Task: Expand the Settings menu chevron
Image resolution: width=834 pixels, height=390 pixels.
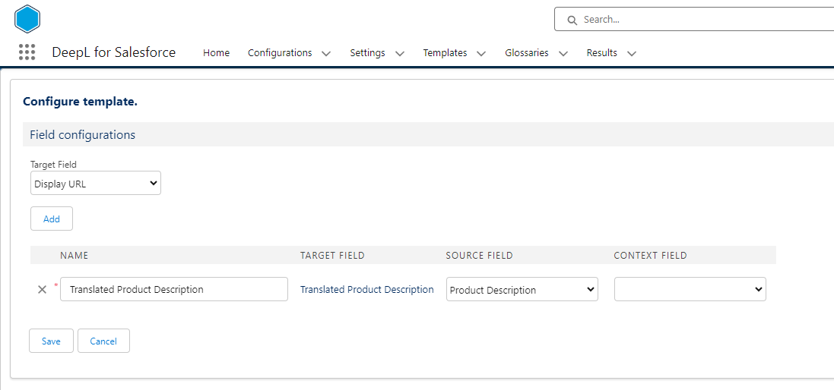Action: point(400,53)
